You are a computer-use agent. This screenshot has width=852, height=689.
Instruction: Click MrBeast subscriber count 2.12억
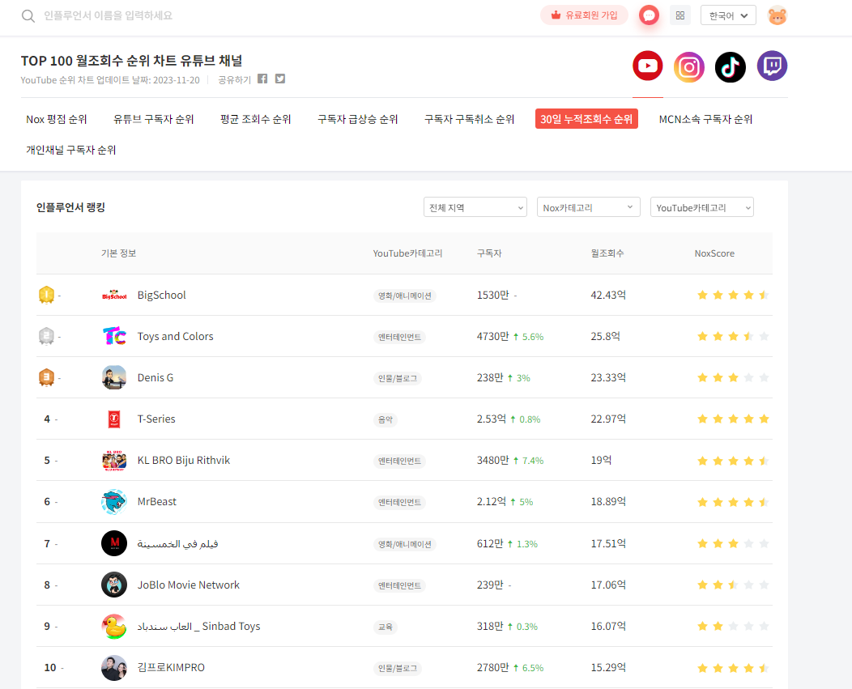click(492, 501)
